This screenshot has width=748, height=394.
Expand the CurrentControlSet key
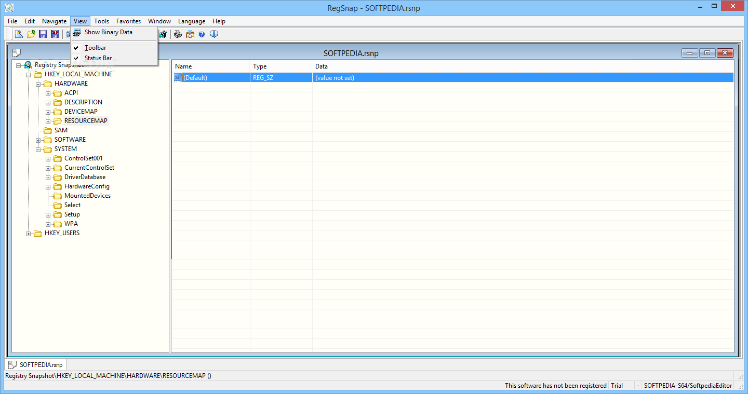point(48,168)
